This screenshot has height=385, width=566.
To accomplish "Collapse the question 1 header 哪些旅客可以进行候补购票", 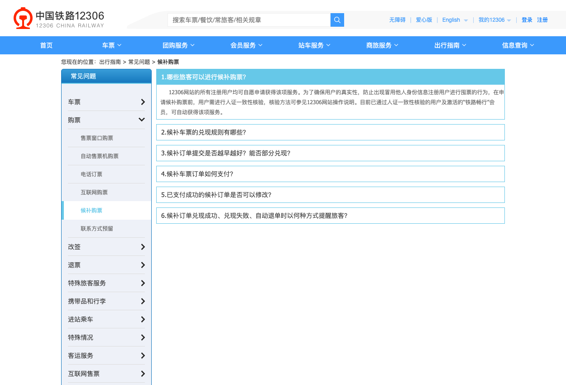I will (x=331, y=77).
